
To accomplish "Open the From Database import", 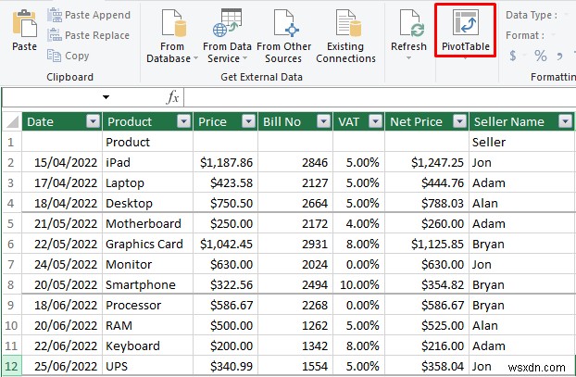I will tap(172, 36).
